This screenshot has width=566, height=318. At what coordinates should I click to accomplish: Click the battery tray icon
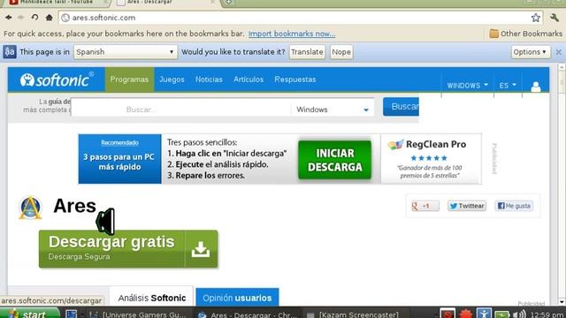tap(501, 314)
